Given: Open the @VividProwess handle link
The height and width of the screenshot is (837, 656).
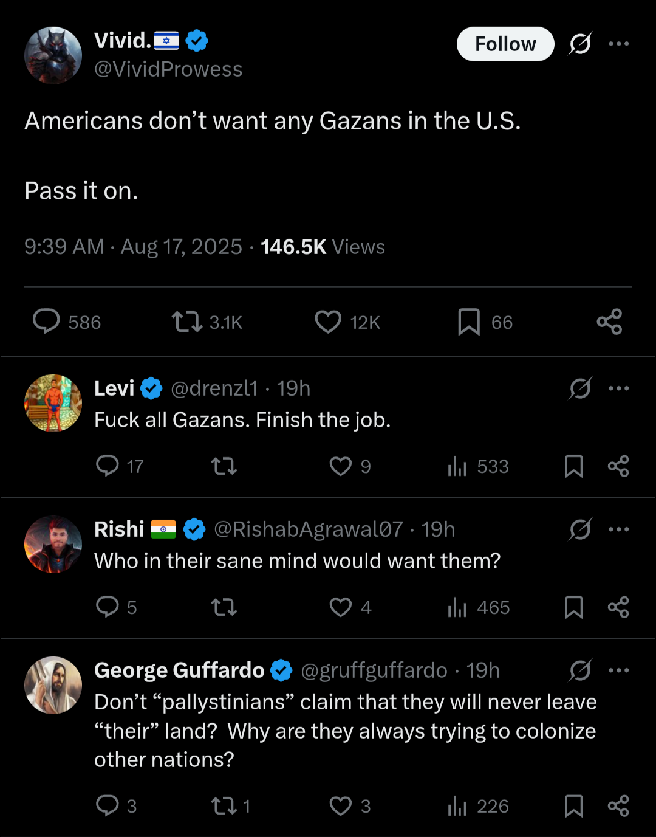Looking at the screenshot, I should pos(168,69).
